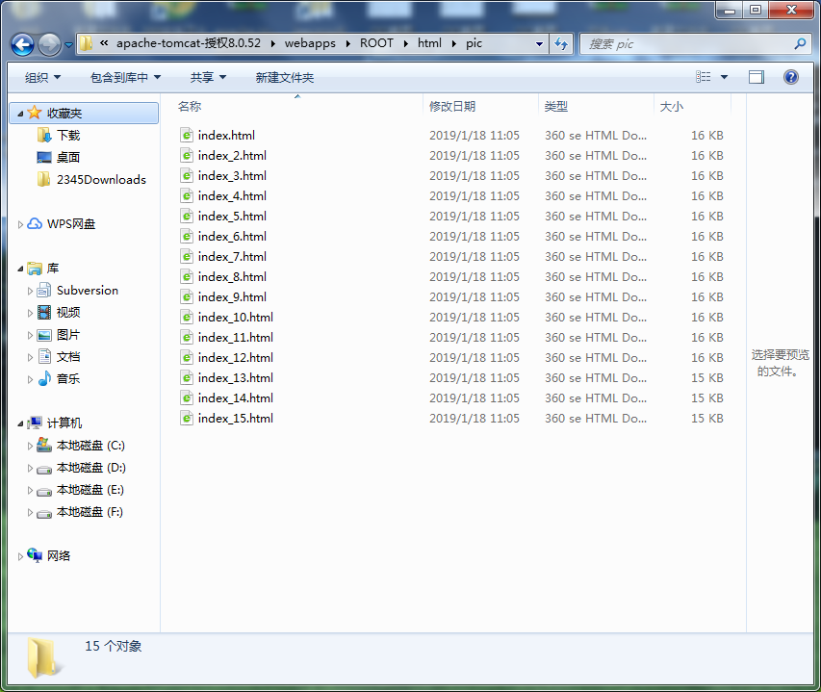Viewport: 821px width, 692px height.
Task: Expand the 本地磁盘 (D:) node
Action: tap(30, 469)
